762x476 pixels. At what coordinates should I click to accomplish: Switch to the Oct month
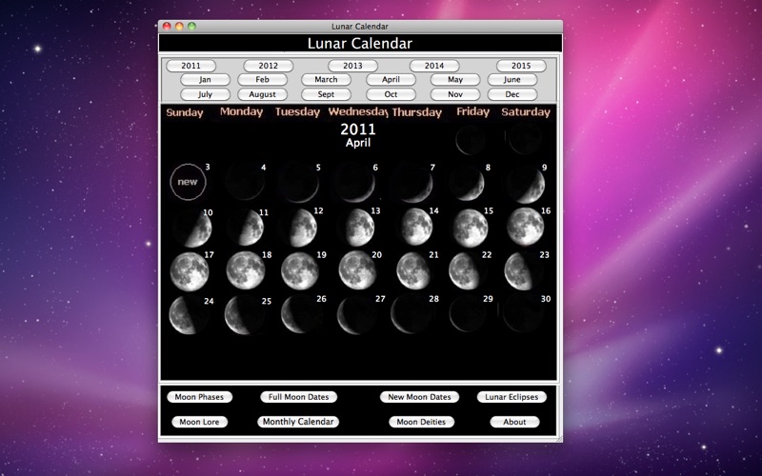coord(391,94)
